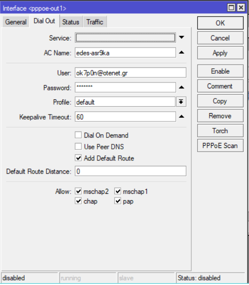Close the Interface pppoe-out1 window
The image size is (249, 285).
pos(241,8)
